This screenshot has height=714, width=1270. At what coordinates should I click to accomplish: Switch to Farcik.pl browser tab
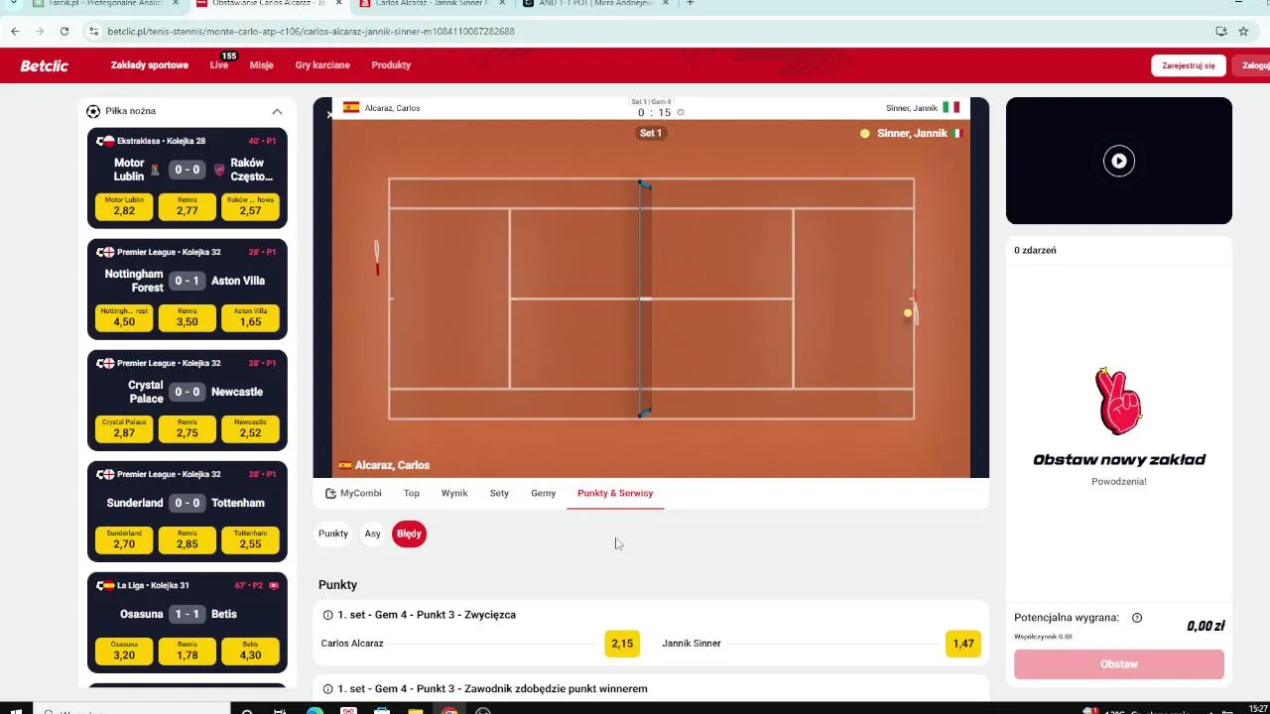tap(106, 4)
